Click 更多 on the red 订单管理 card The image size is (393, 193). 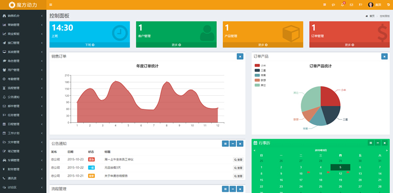coord(350,45)
